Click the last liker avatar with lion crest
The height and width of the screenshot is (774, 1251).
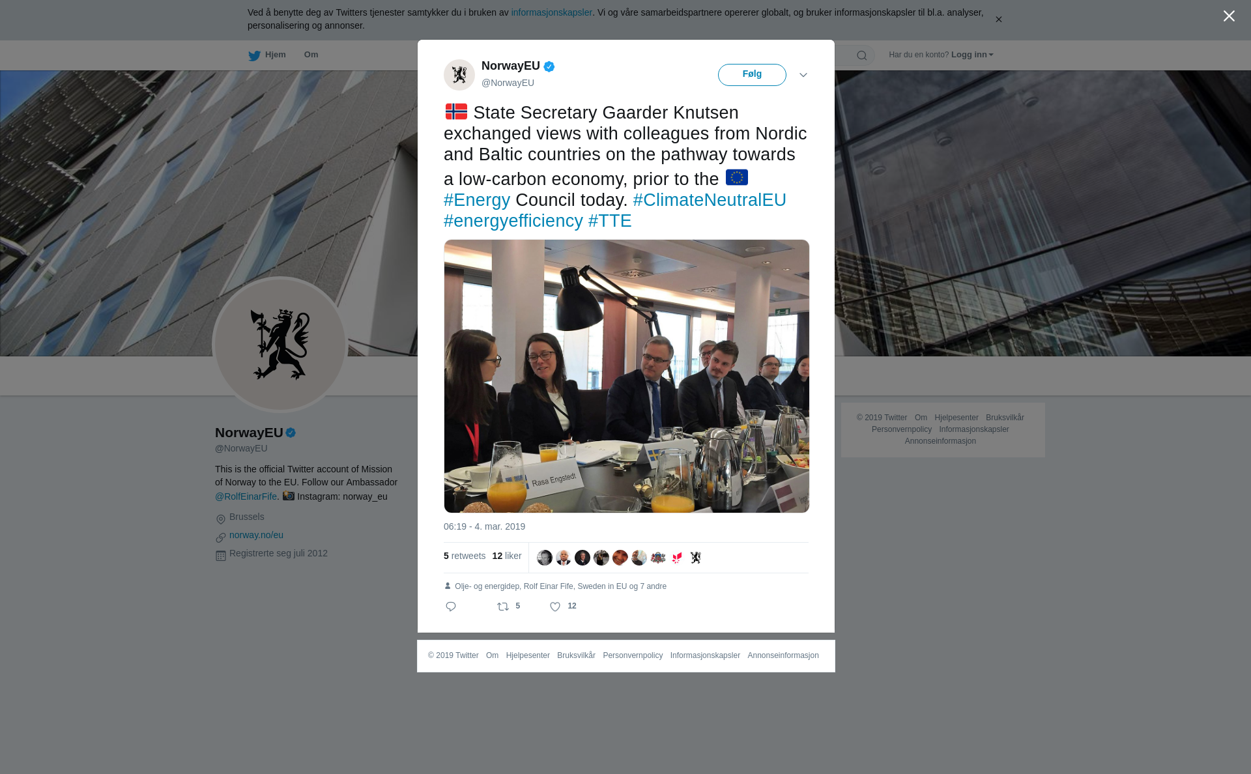tap(696, 558)
